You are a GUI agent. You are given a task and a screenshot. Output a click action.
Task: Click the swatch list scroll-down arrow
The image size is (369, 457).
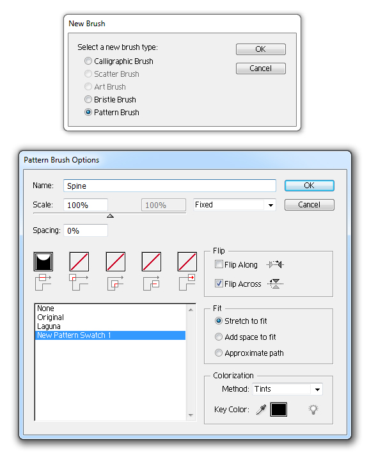(x=191, y=415)
